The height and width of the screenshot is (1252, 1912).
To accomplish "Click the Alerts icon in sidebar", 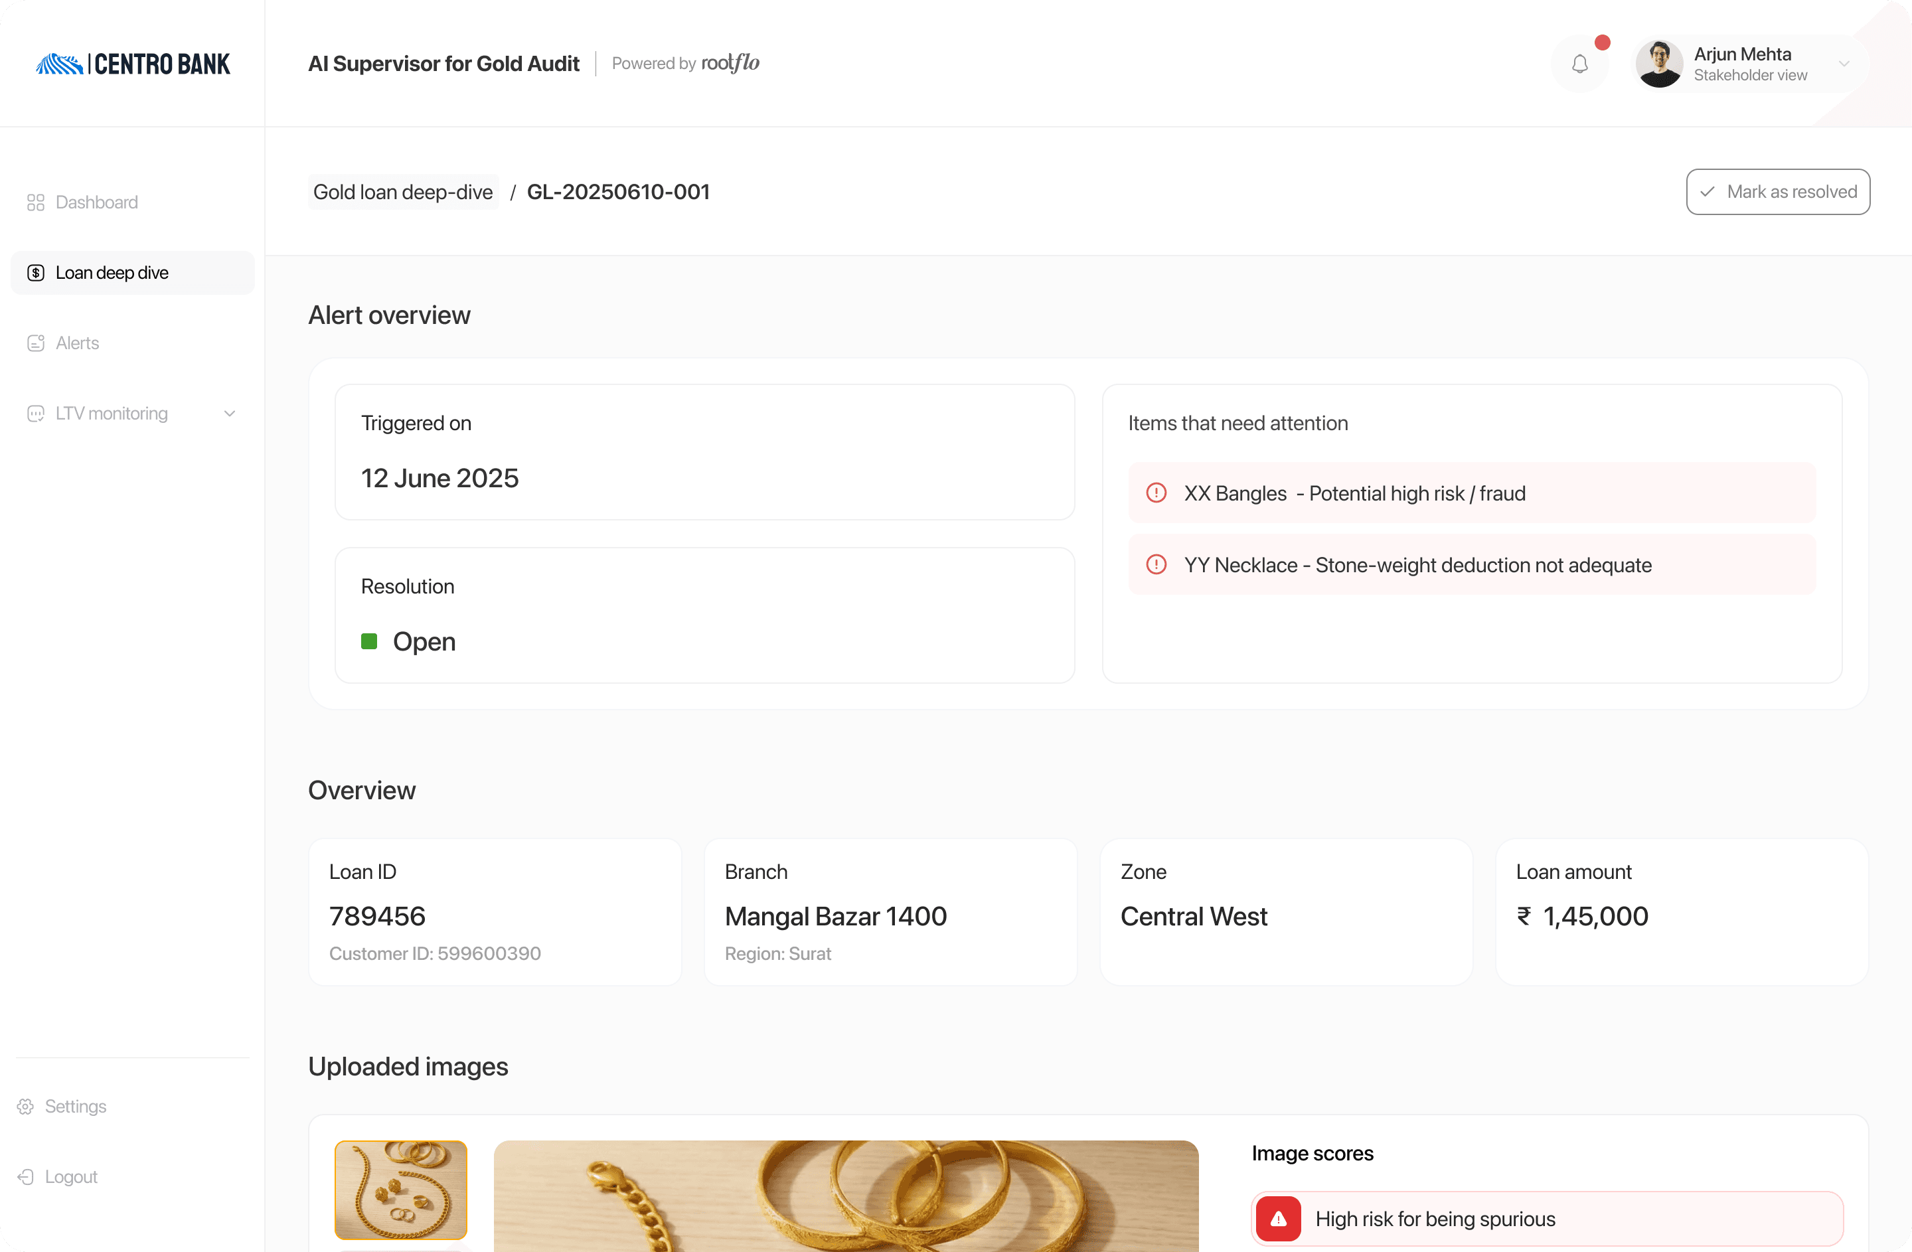I will (35, 343).
